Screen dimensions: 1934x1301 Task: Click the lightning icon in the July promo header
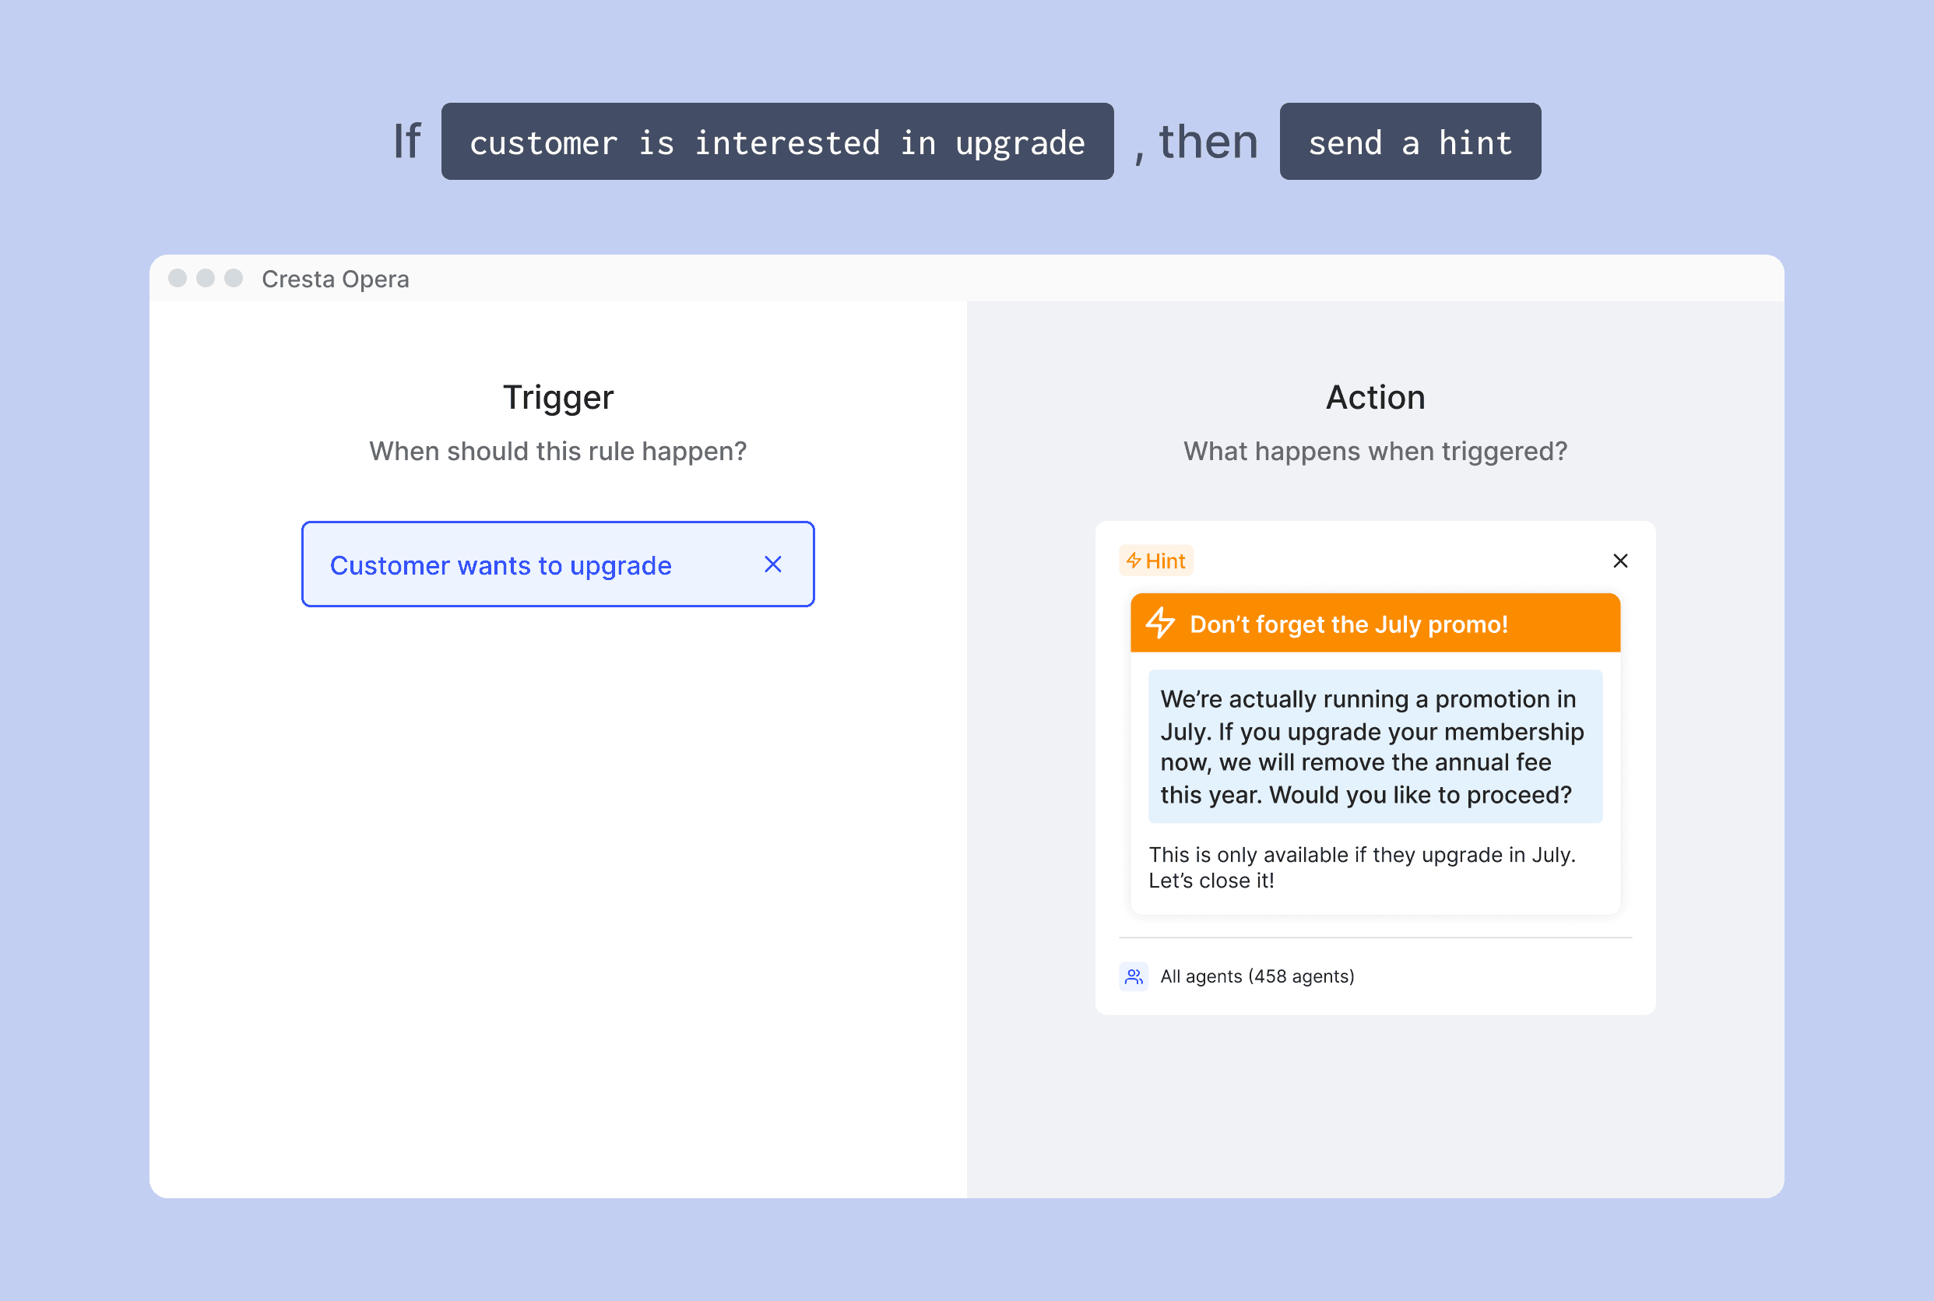(1160, 623)
